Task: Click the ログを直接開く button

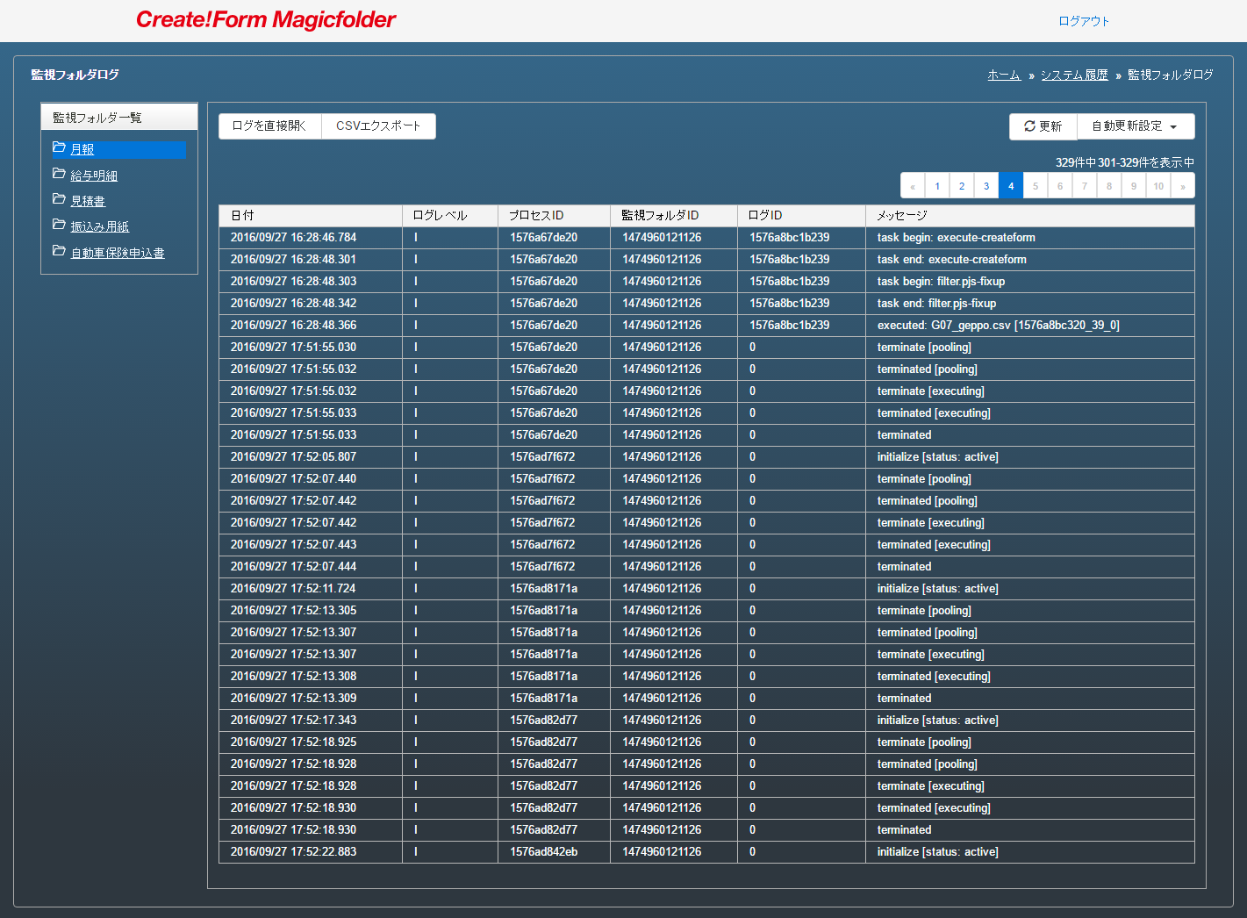Action: [270, 126]
